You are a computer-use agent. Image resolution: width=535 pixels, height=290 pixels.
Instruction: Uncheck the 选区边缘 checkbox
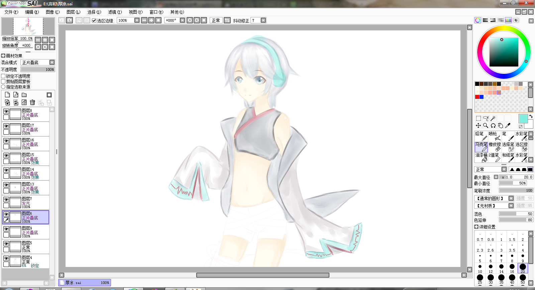pos(94,20)
